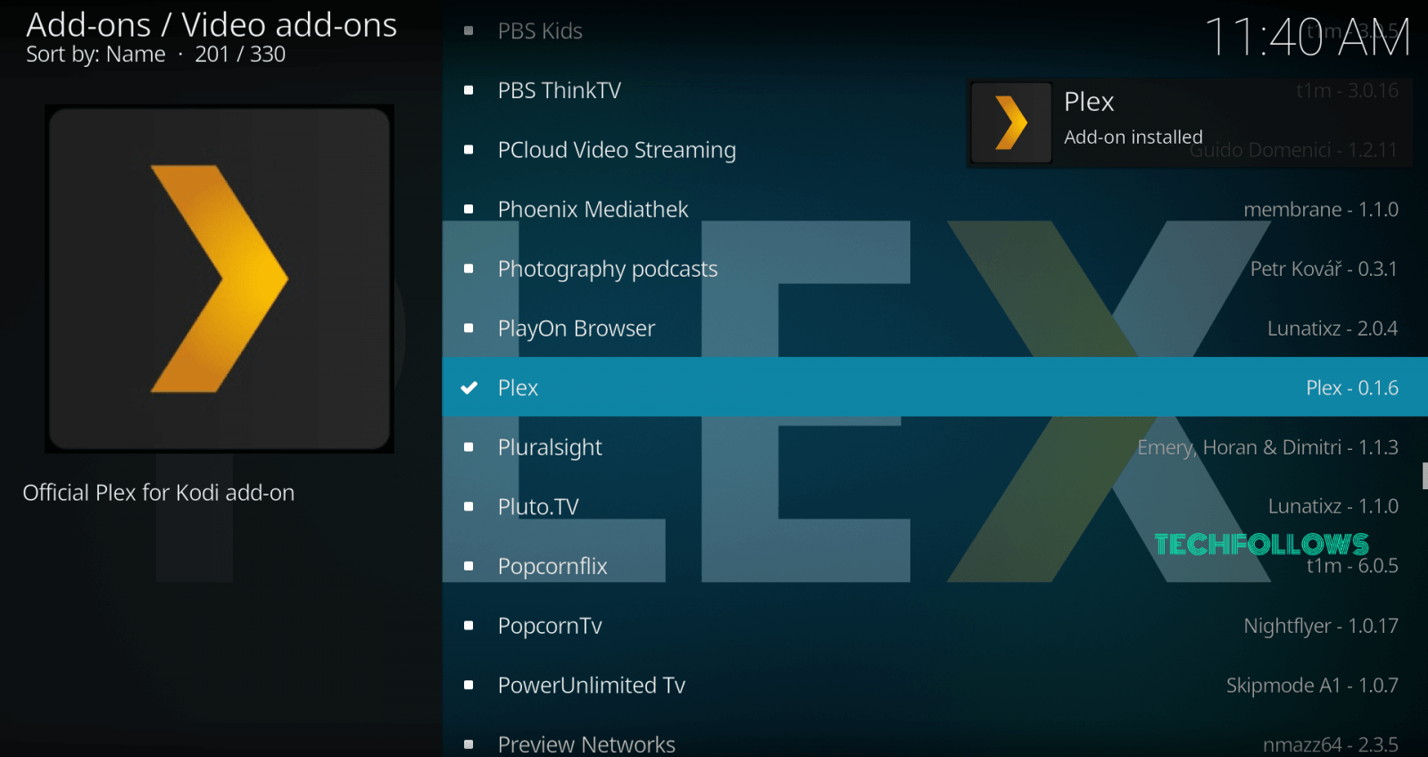Screen dimensions: 1428x757
Task: Select the Pluralsight add-on
Action: pos(934,447)
